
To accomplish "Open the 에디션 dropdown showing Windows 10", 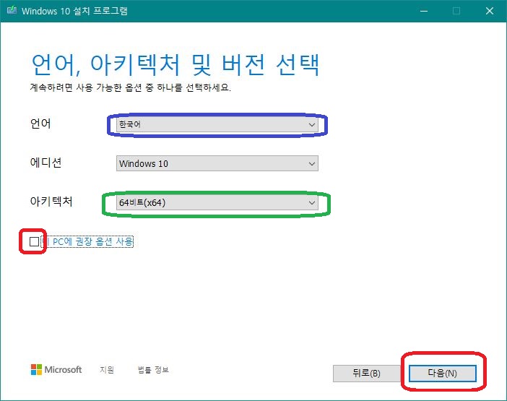I will tap(217, 163).
